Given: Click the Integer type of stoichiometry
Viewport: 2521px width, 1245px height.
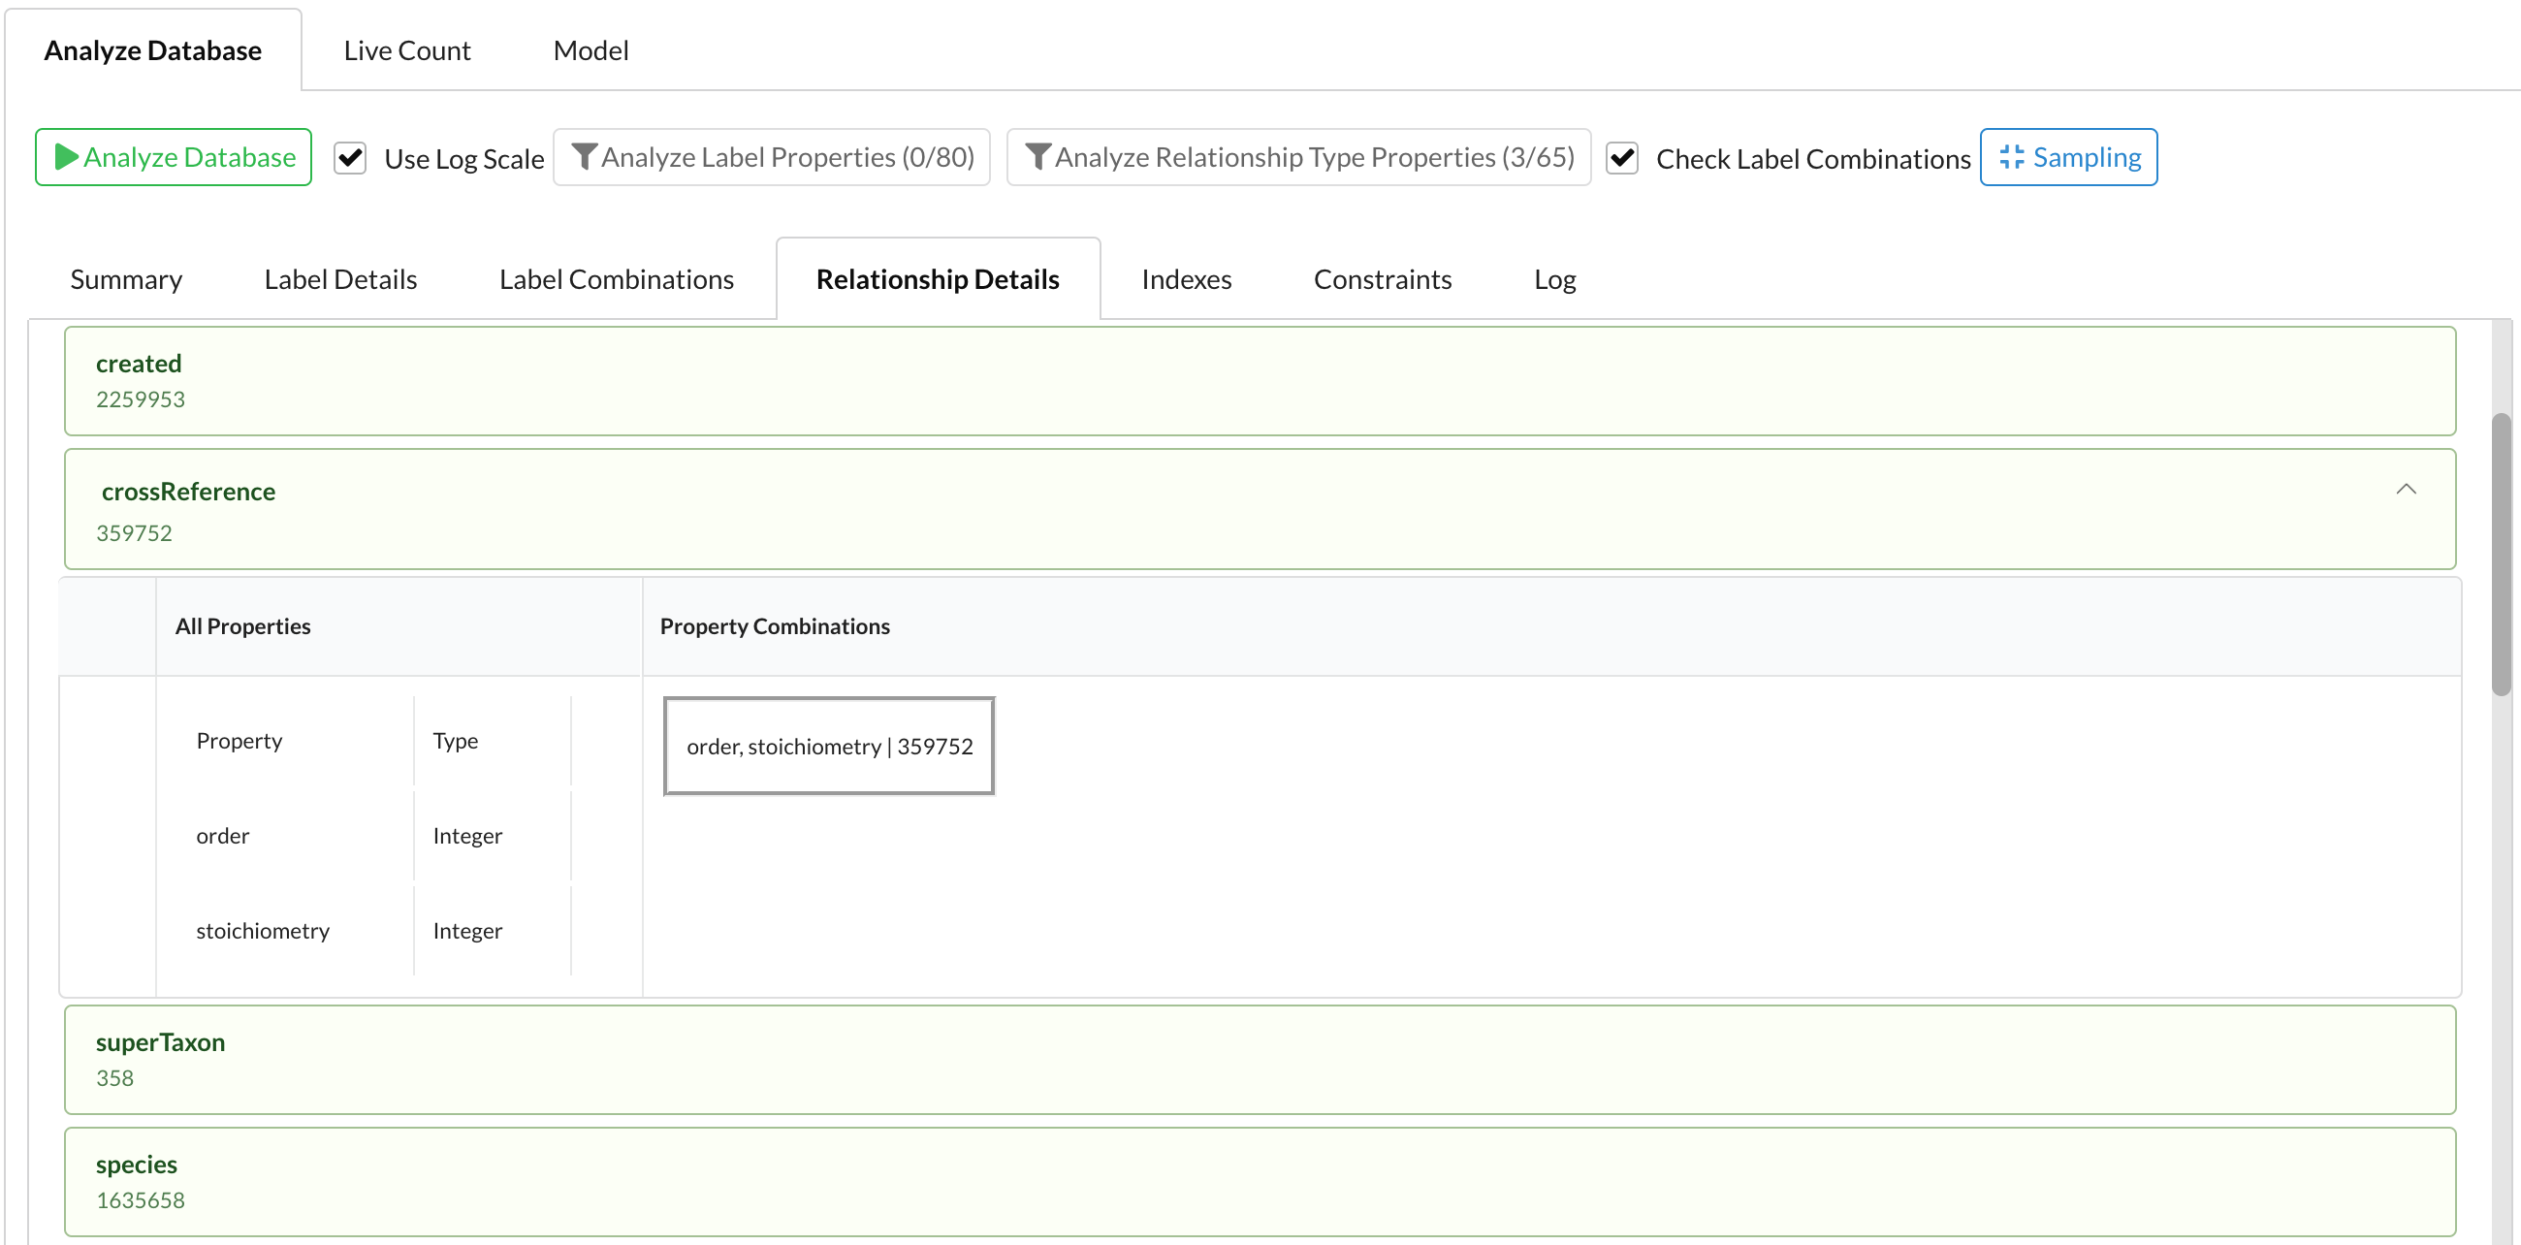Looking at the screenshot, I should coord(467,931).
